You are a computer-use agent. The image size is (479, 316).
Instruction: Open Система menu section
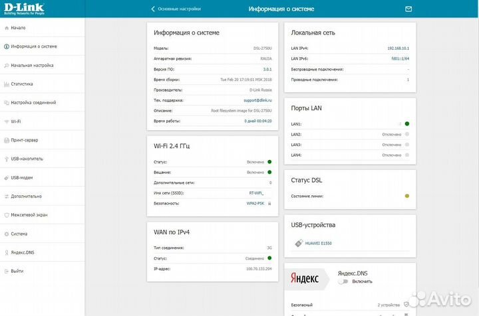(x=43, y=234)
